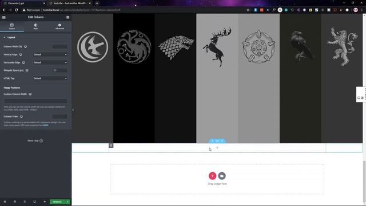The image size is (366, 206).
Task: Click the Column Width input field
Action: [59, 46]
